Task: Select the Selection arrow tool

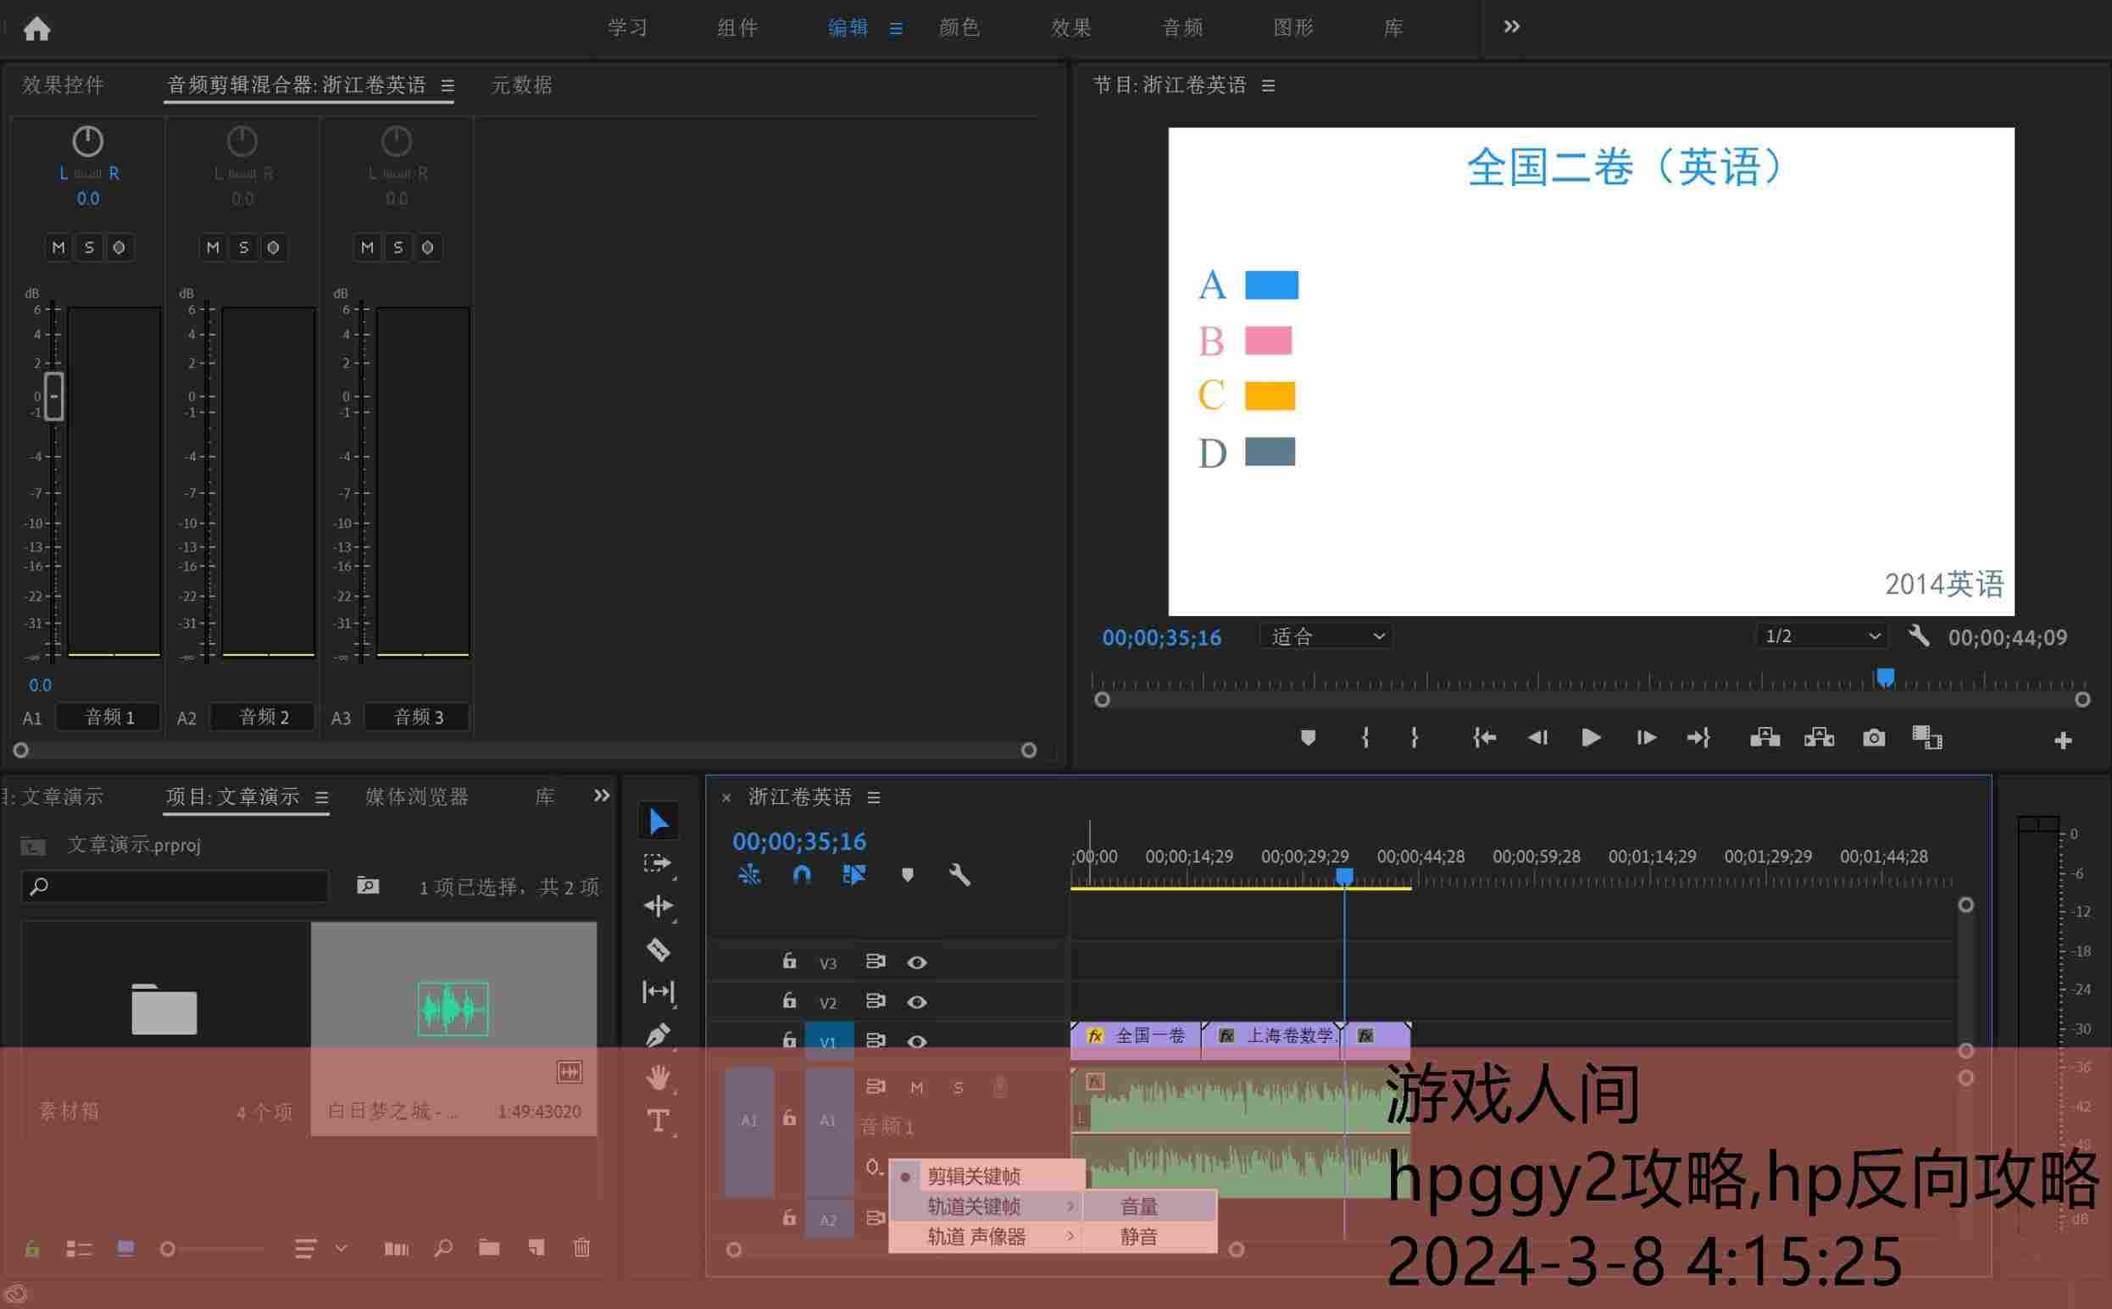Action: pos(659,821)
